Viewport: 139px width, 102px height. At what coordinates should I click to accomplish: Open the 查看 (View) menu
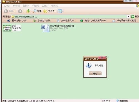[26, 6]
